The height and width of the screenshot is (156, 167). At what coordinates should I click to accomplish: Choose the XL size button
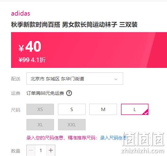click(40, 124)
